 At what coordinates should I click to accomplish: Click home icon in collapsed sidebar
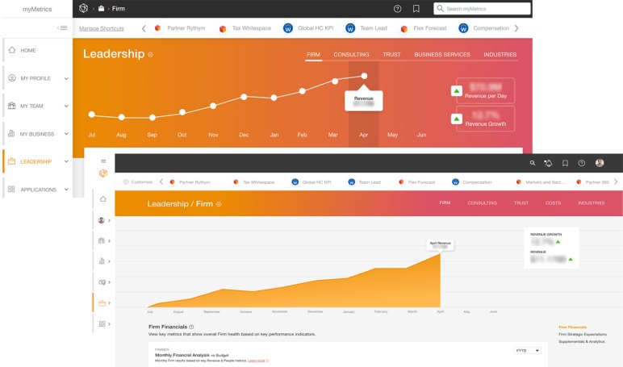(103, 198)
